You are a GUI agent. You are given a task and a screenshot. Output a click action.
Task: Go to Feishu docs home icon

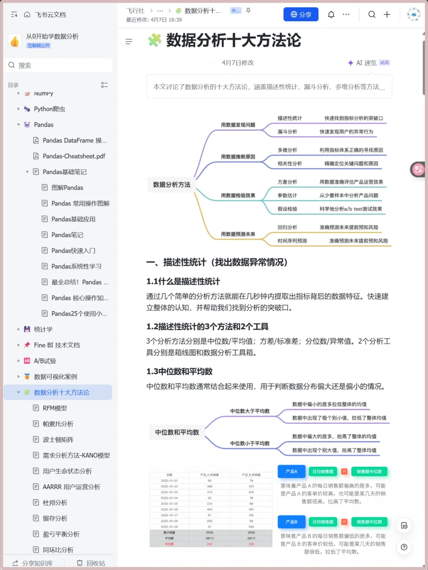click(x=27, y=14)
